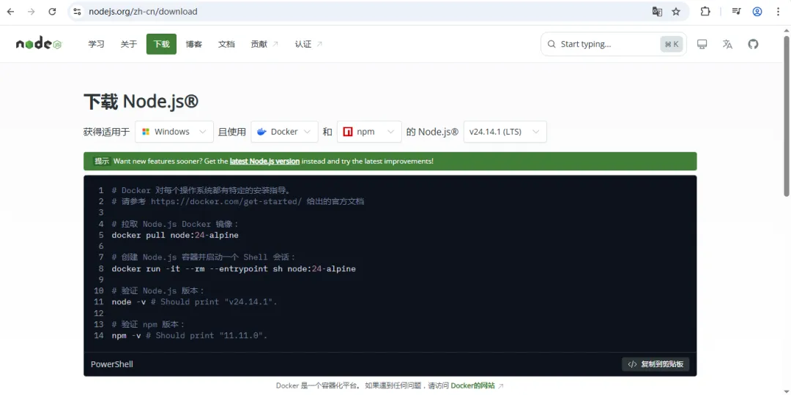Click the translate page icon in address bar
The image size is (791, 395).
coord(657,12)
